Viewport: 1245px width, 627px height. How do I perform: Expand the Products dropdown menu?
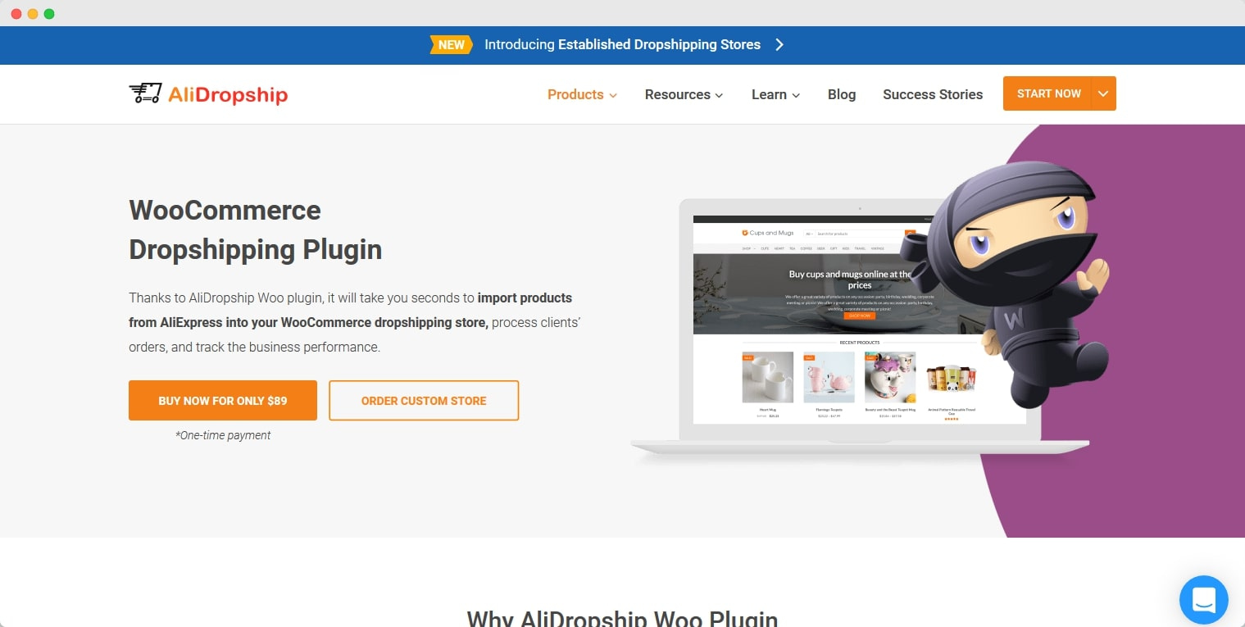pos(582,94)
